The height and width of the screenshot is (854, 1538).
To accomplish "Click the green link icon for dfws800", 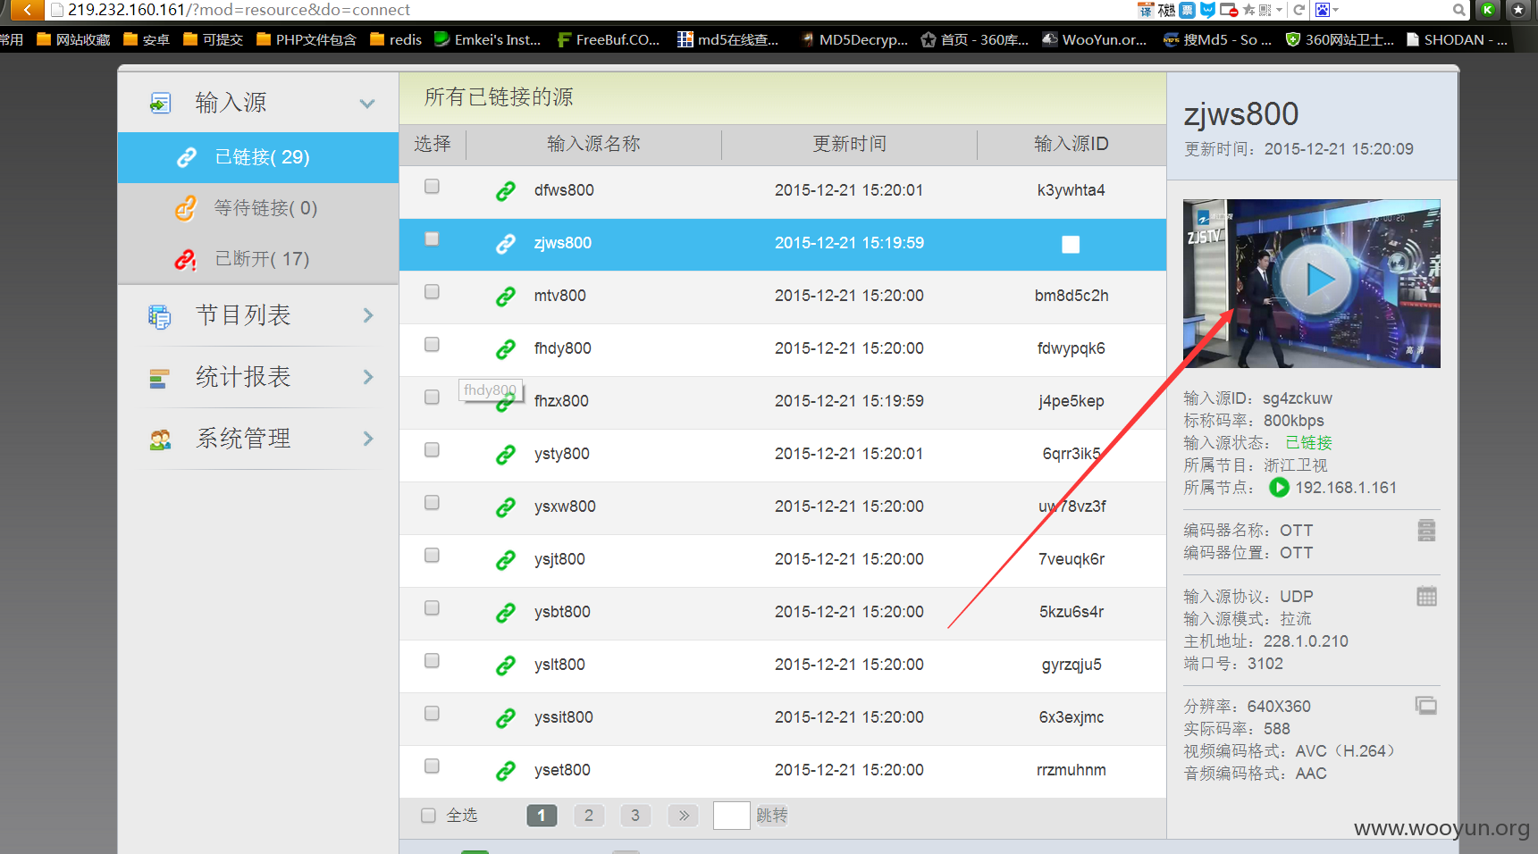I will (x=506, y=191).
